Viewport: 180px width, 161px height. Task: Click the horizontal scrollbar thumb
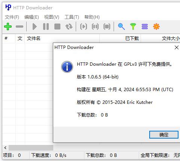click(31, 148)
